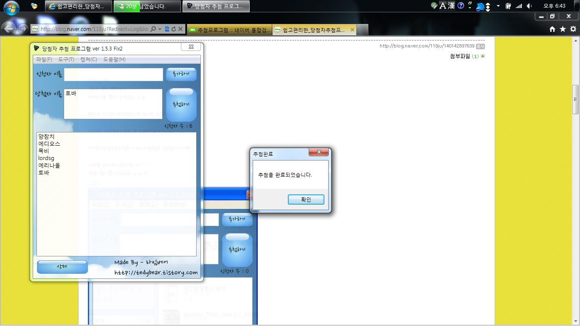
Task: Focus the 신청자 이름 input field
Action: pyautogui.click(x=113, y=75)
